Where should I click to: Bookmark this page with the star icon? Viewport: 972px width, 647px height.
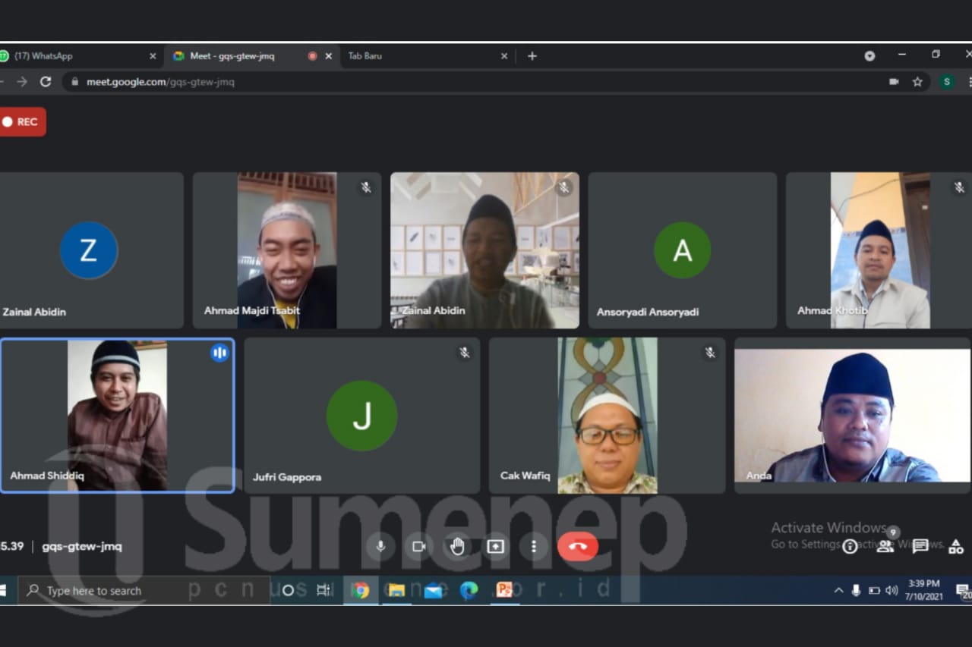917,82
